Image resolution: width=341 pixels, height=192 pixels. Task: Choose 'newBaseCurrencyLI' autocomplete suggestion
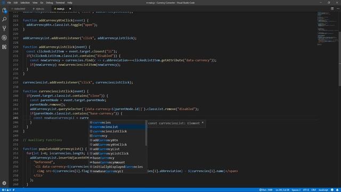[x=117, y=171]
